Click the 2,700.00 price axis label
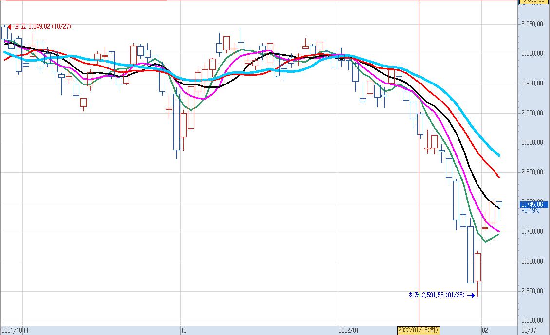The height and width of the screenshot is (335, 550). pyautogui.click(x=532, y=232)
